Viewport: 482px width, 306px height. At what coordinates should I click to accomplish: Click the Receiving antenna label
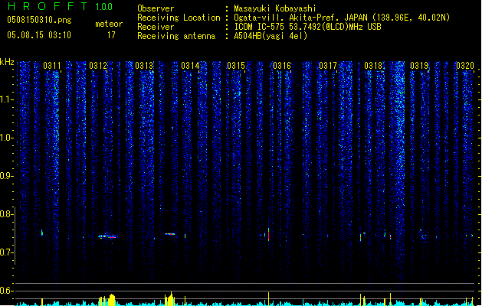(176, 36)
